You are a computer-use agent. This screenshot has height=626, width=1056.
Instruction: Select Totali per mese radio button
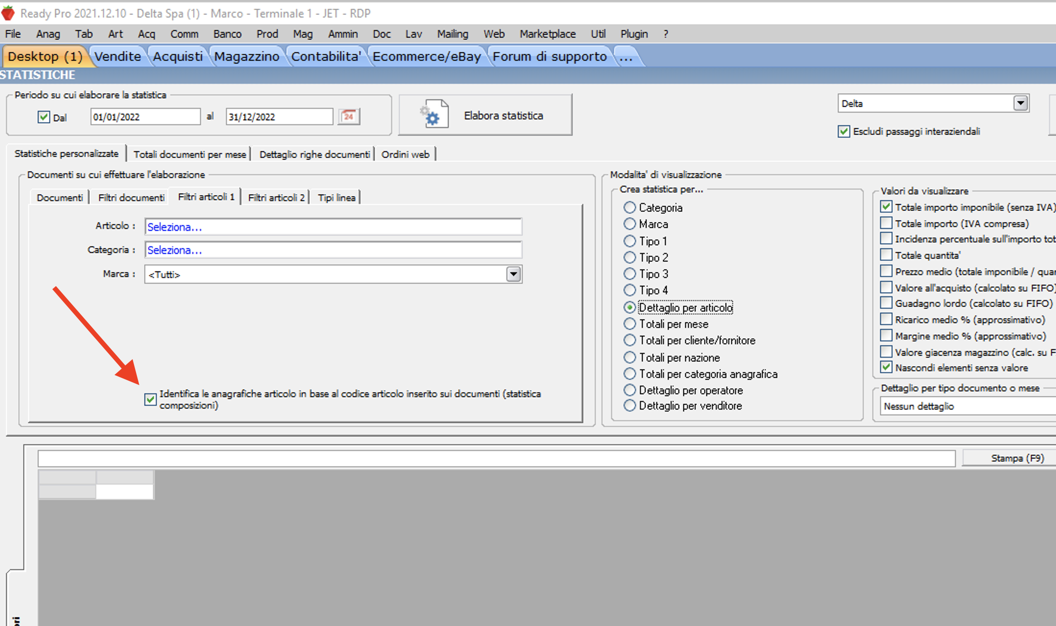click(629, 324)
